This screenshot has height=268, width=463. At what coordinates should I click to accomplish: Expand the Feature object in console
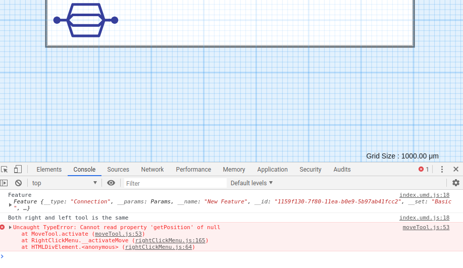click(10, 205)
